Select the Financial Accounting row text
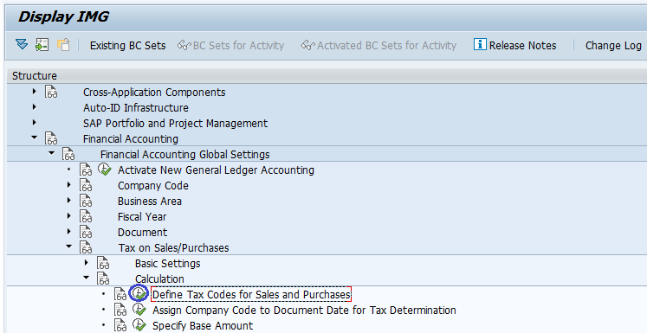This screenshot has height=333, width=647. (x=131, y=139)
